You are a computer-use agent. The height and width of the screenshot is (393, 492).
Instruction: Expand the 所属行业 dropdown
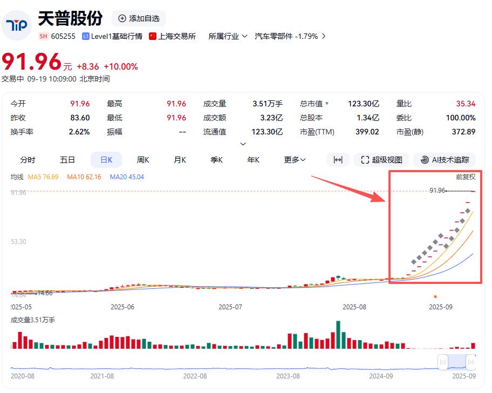[x=228, y=36]
